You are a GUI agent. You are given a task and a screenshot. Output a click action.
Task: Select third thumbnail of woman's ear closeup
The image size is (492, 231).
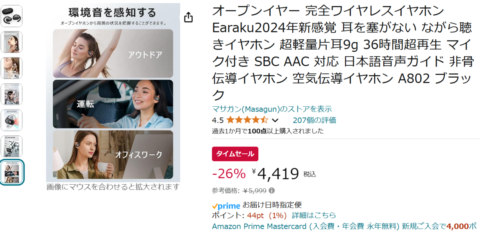[11, 68]
